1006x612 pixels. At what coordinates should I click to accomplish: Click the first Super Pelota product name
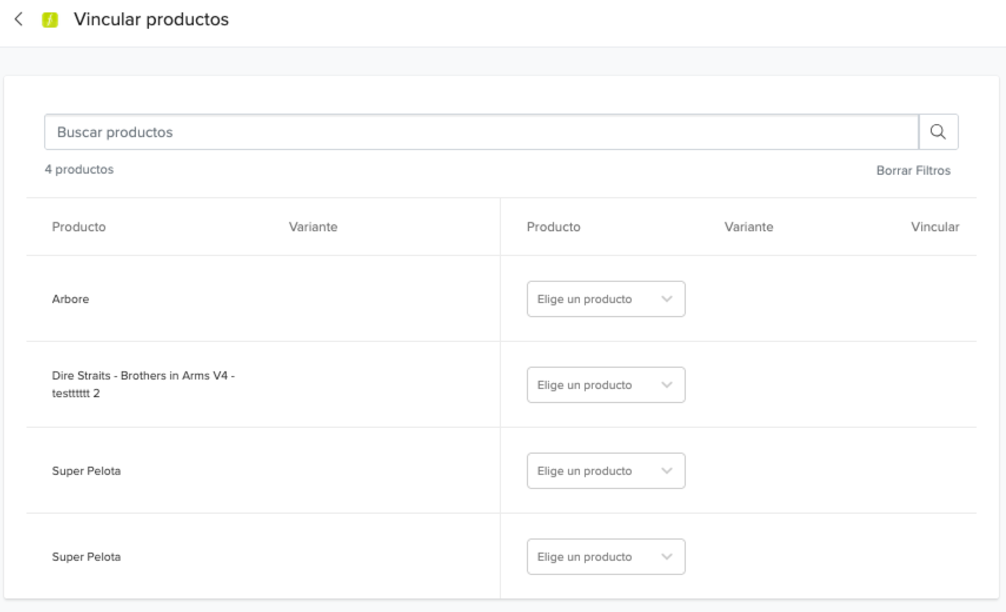click(x=87, y=471)
